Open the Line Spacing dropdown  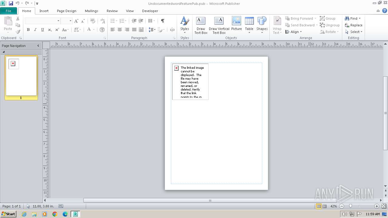(x=152, y=30)
